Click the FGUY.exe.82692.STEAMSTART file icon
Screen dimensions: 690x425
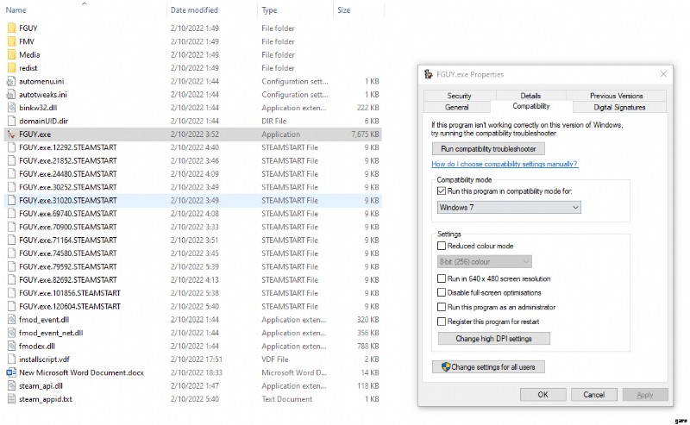pos(11,280)
